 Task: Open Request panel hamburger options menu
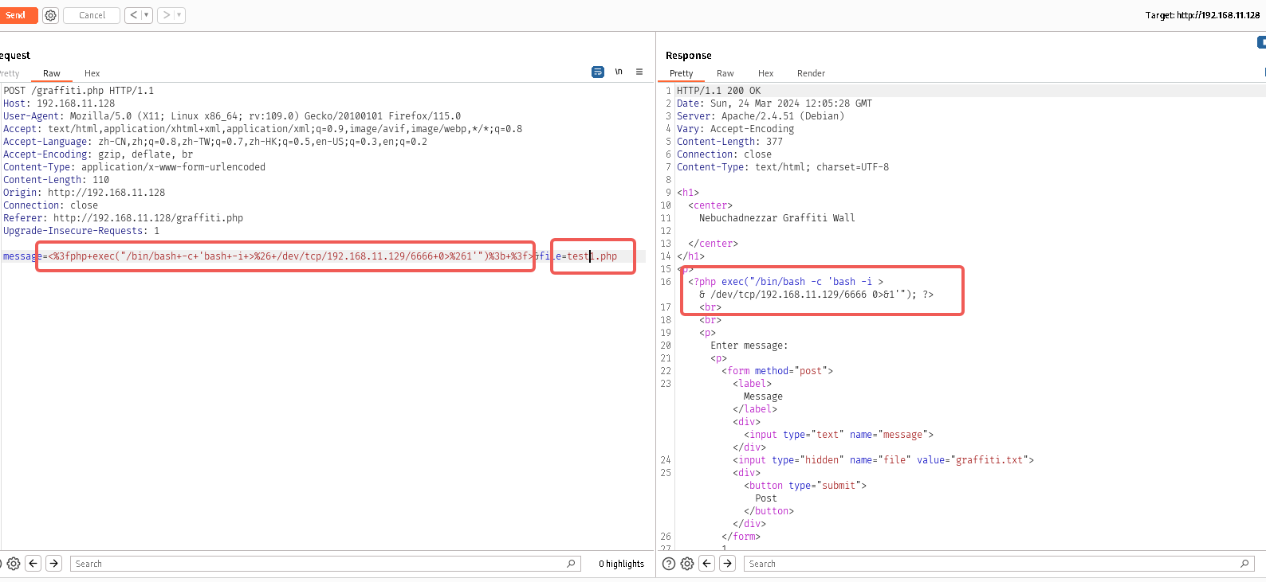tap(639, 72)
